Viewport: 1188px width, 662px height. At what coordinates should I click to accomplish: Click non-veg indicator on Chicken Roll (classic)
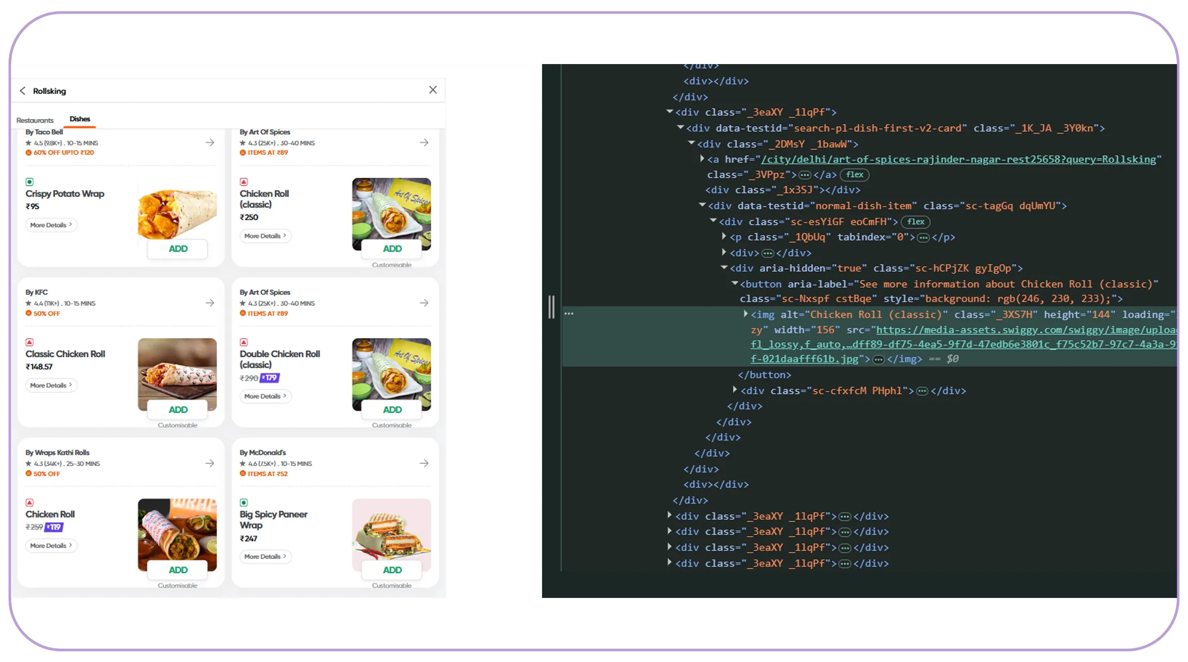tap(244, 182)
